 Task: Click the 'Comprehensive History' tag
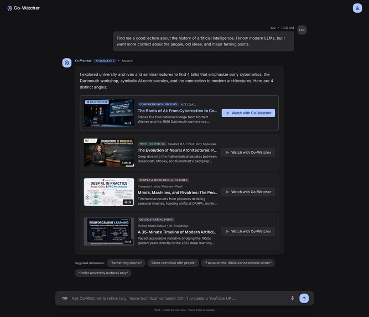tap(158, 104)
